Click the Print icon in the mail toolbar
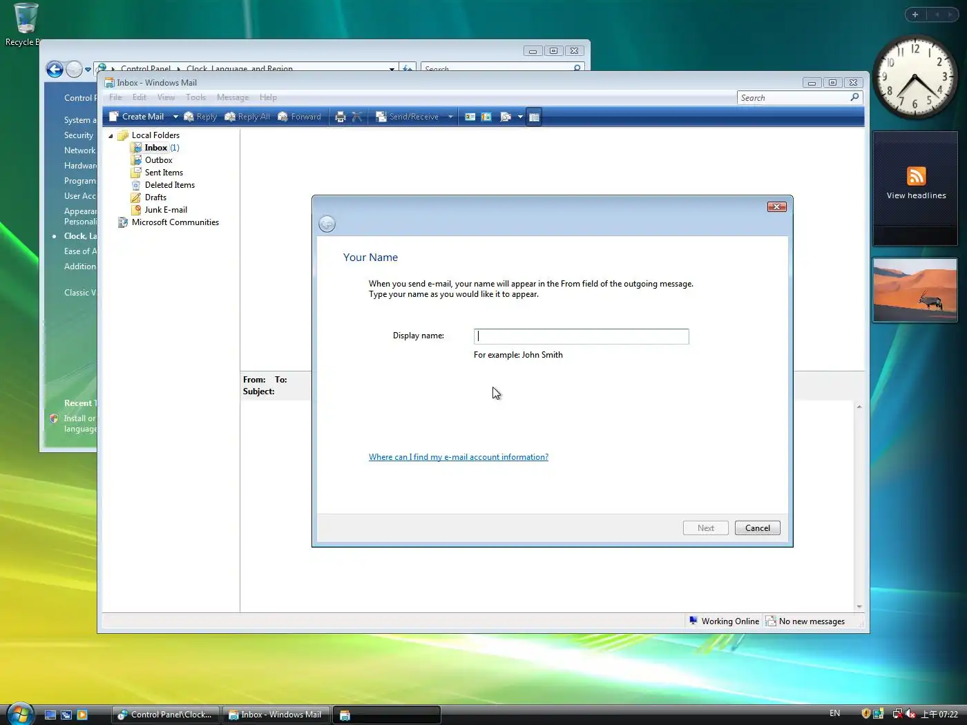The height and width of the screenshot is (725, 967). pyautogui.click(x=340, y=117)
